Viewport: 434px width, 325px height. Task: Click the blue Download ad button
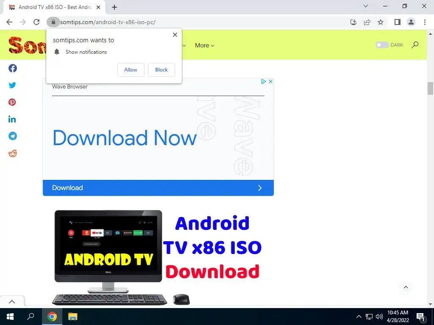coord(158,188)
